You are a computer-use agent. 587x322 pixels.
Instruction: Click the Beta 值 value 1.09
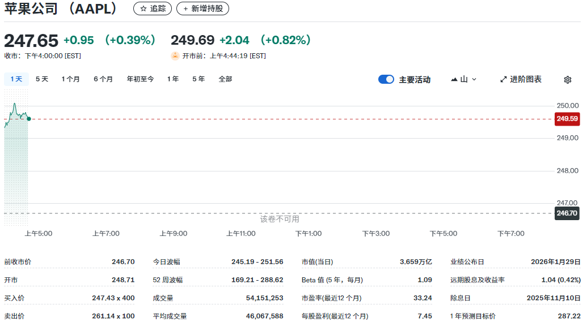425,280
